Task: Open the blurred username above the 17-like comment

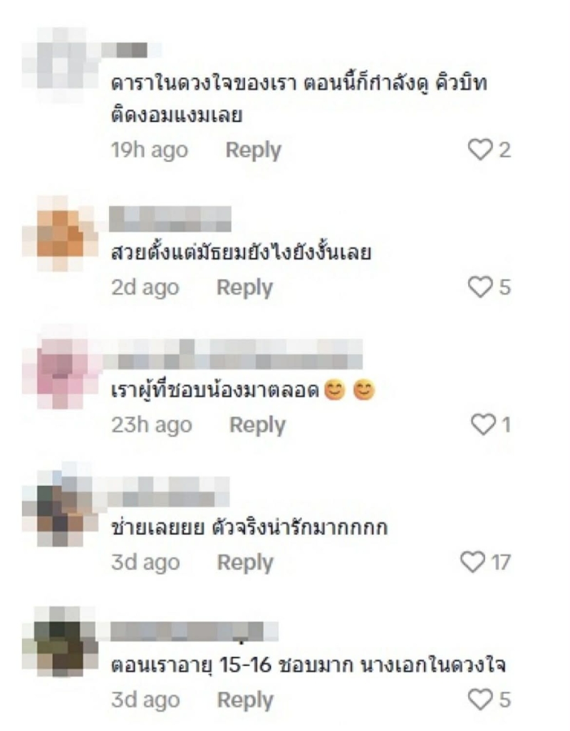Action: (x=169, y=492)
